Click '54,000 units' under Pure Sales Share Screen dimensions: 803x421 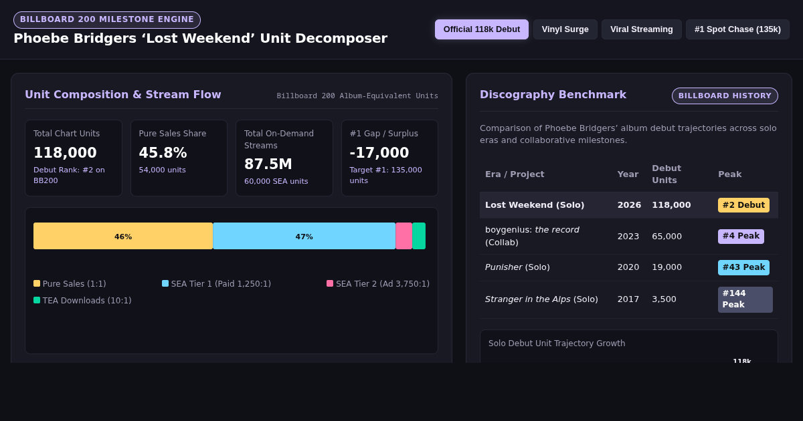163,170
